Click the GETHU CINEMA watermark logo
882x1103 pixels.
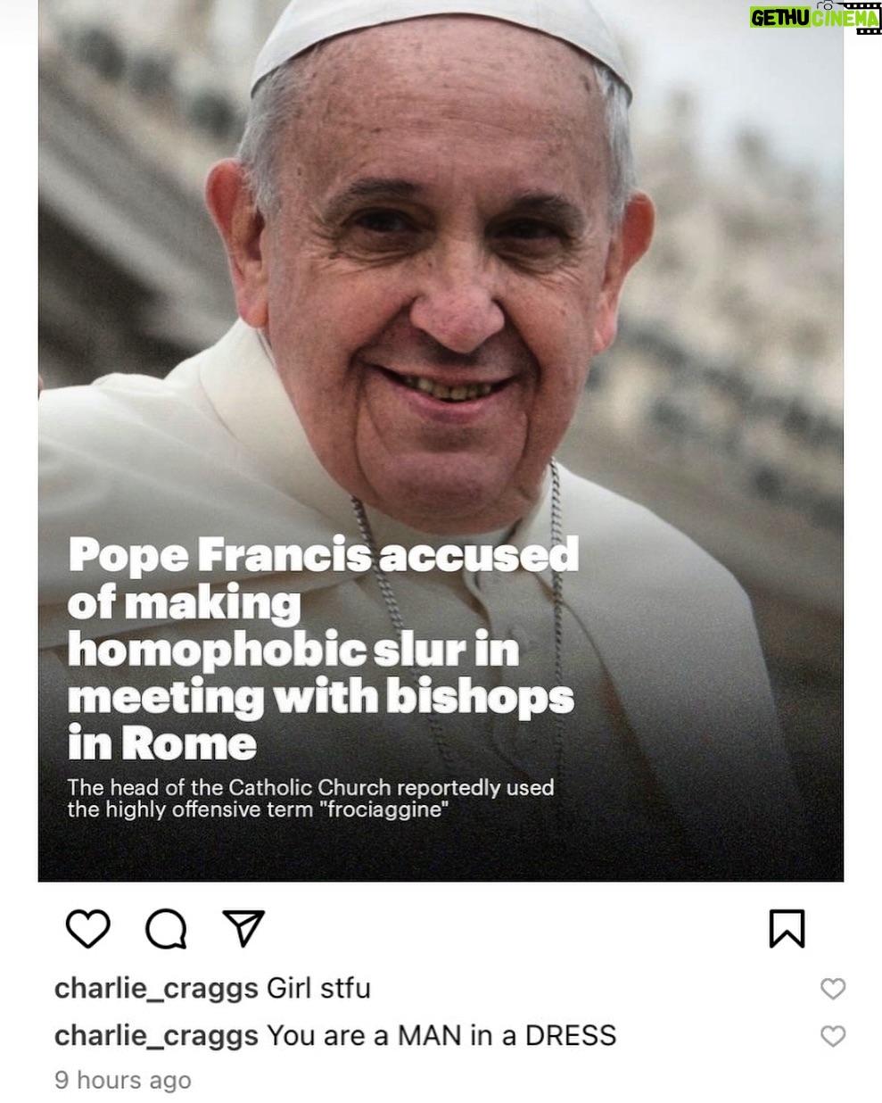click(x=815, y=18)
